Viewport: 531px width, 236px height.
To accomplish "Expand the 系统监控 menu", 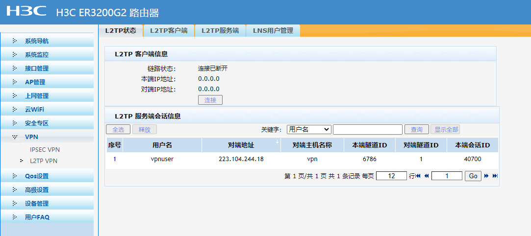I will click(x=47, y=55).
